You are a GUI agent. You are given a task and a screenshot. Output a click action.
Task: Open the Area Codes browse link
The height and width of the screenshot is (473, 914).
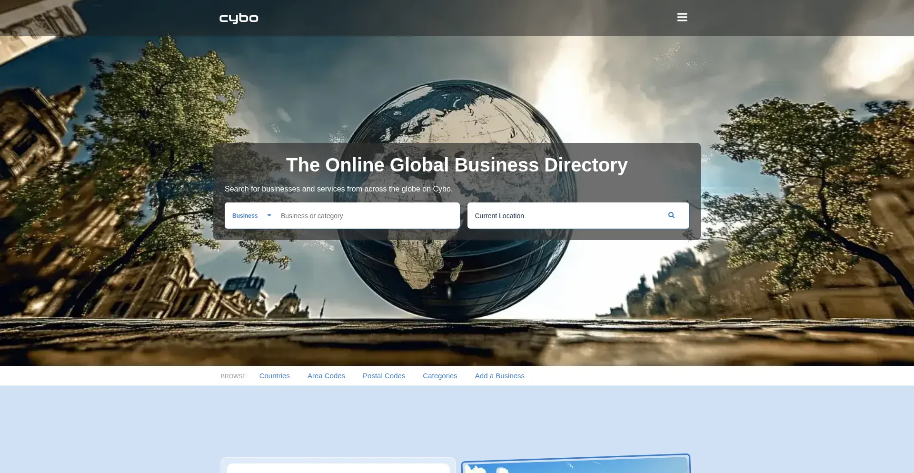[326, 376]
